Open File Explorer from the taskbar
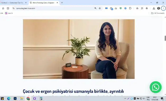The height and width of the screenshot is (101, 166). [21, 99]
